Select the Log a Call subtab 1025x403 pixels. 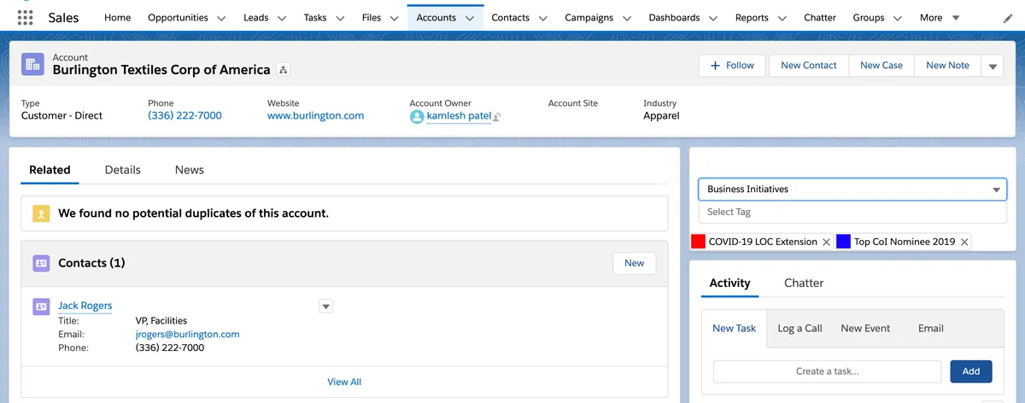800,328
